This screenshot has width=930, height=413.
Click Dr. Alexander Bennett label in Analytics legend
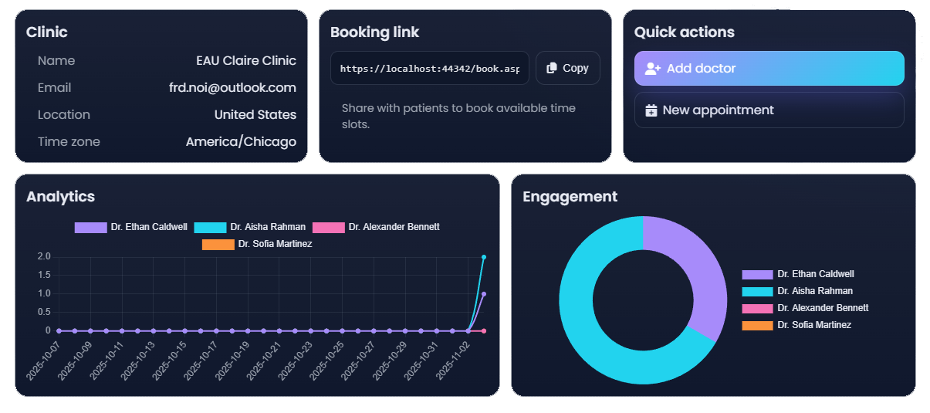[x=394, y=227]
